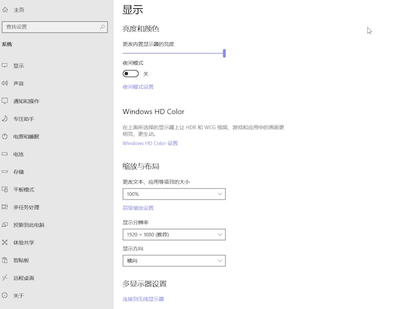Click the Storage drive icon

[5, 172]
